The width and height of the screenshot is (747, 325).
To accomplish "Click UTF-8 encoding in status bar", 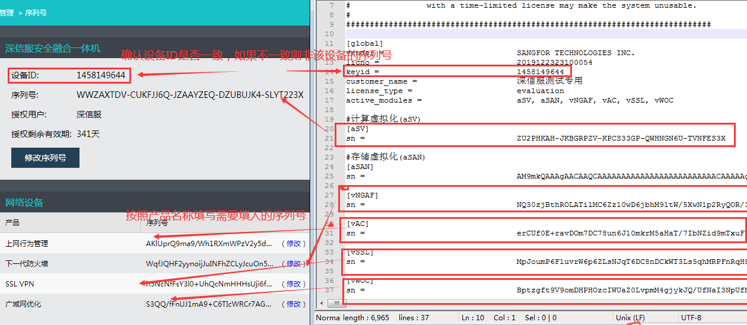I will pos(691,318).
